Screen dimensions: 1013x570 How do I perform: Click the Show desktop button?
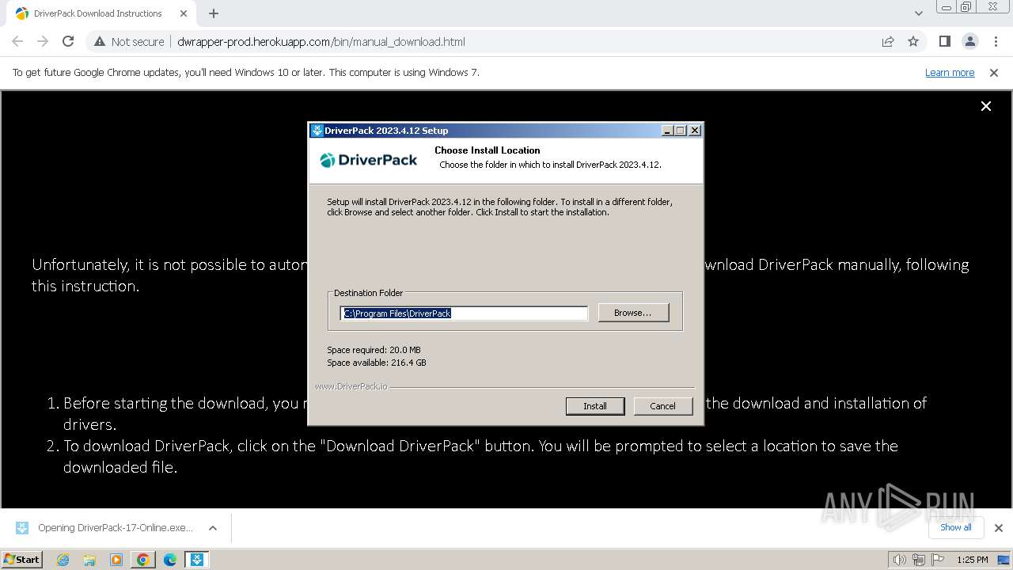[x=1004, y=560]
